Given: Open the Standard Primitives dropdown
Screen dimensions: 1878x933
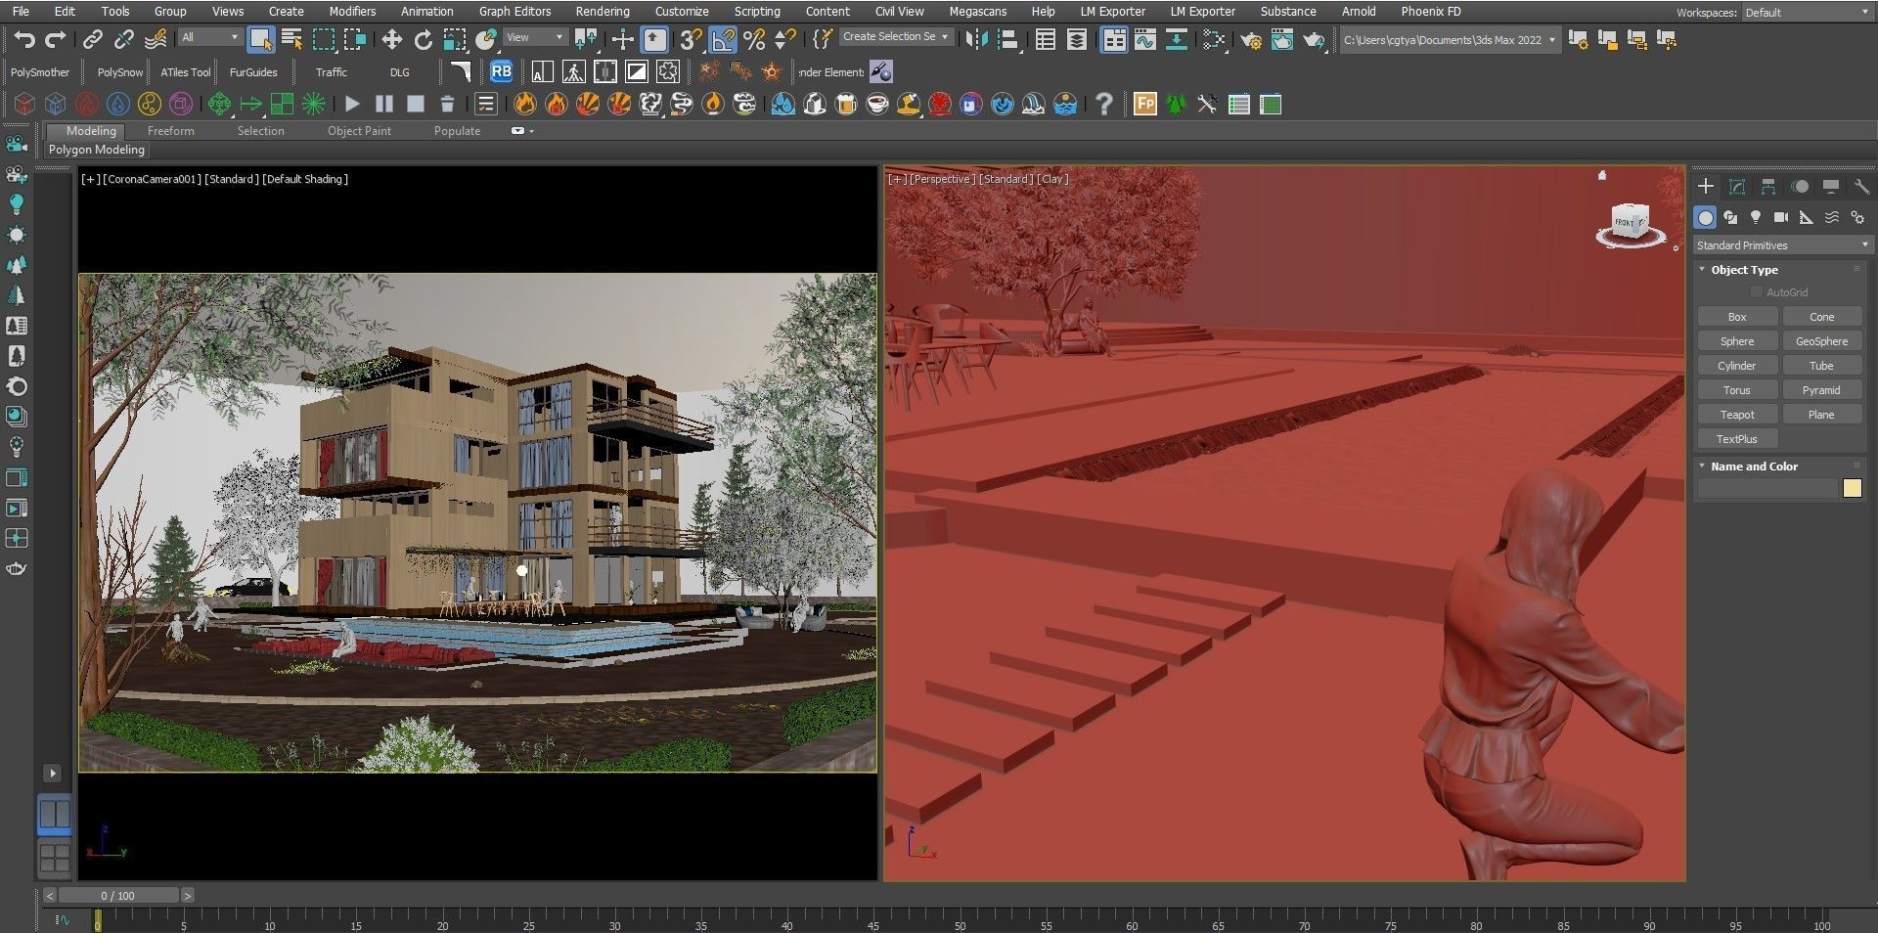Looking at the screenshot, I should 1782,244.
